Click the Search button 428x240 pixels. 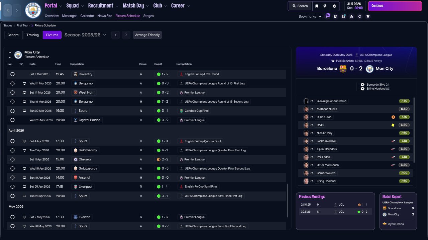point(300,6)
